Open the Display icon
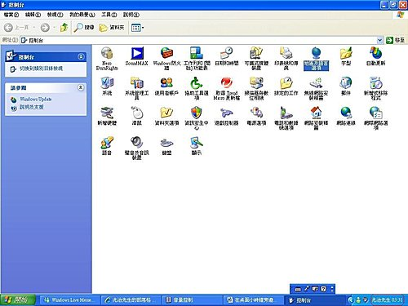Screen dimensions: 408x306 coord(197,146)
